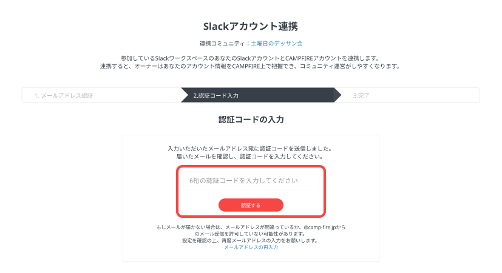Click the のメール受信を許可していない text line
Image resolution: width=502 pixels, height=273 pixels.
click(x=250, y=234)
